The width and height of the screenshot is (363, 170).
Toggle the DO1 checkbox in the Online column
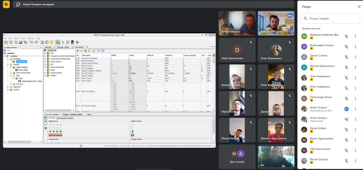pos(130,102)
